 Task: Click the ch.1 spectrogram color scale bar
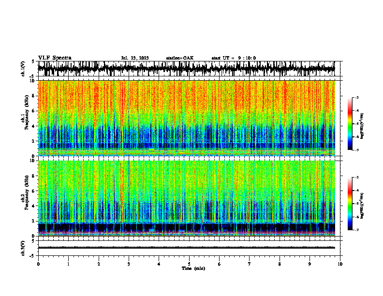coord(350,124)
